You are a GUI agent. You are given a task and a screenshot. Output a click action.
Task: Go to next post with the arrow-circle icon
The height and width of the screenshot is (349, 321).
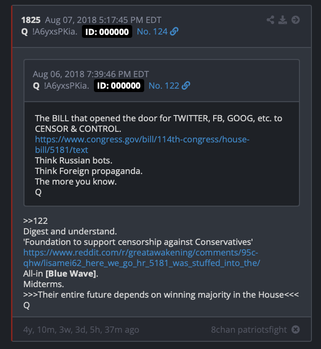click(296, 20)
